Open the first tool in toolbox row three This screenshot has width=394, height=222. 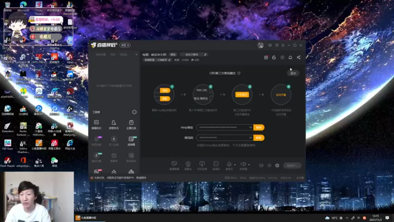point(97,157)
